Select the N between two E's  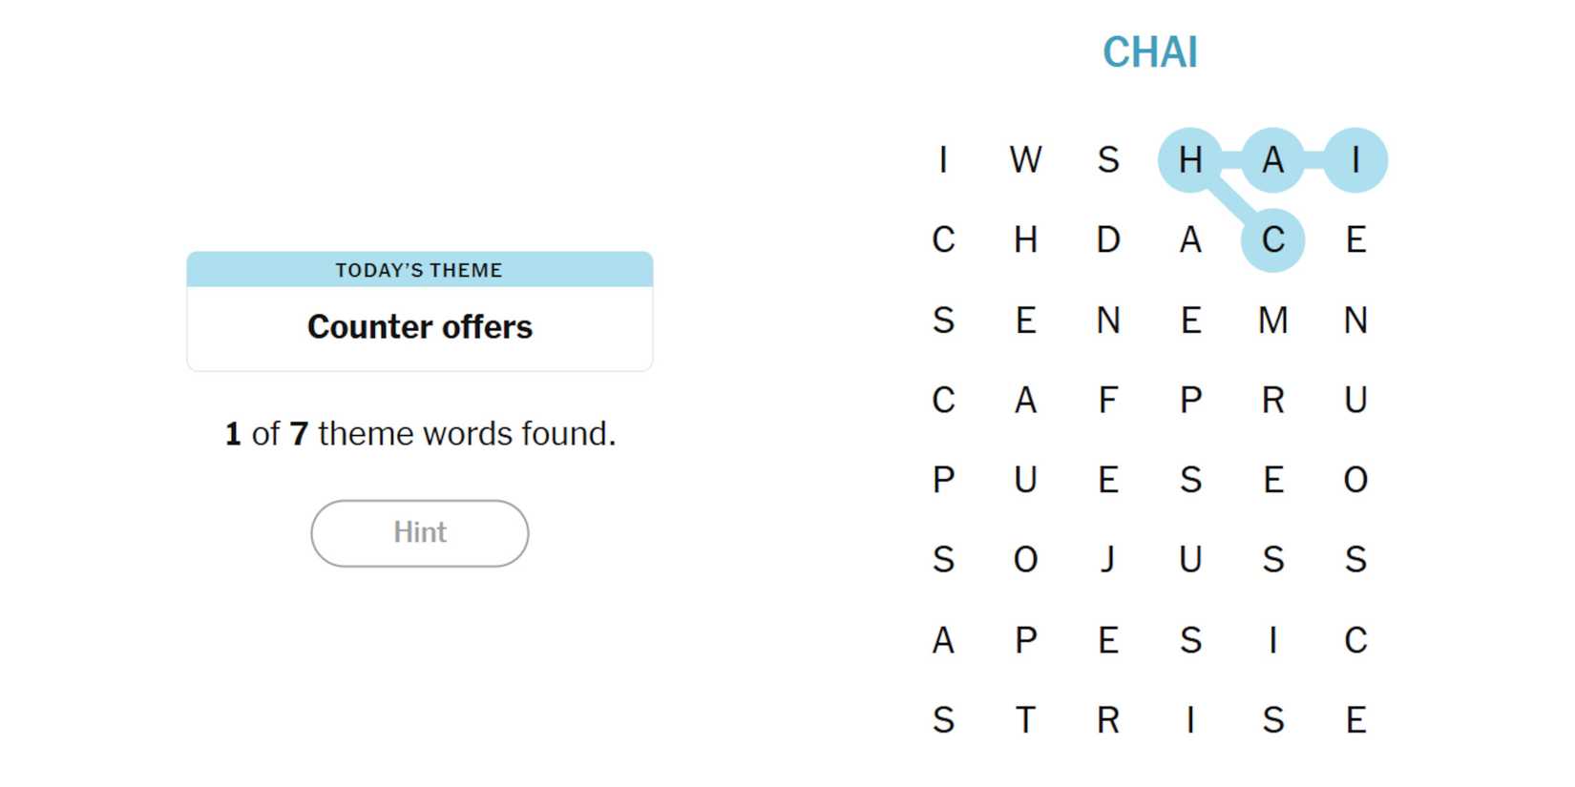1107,320
